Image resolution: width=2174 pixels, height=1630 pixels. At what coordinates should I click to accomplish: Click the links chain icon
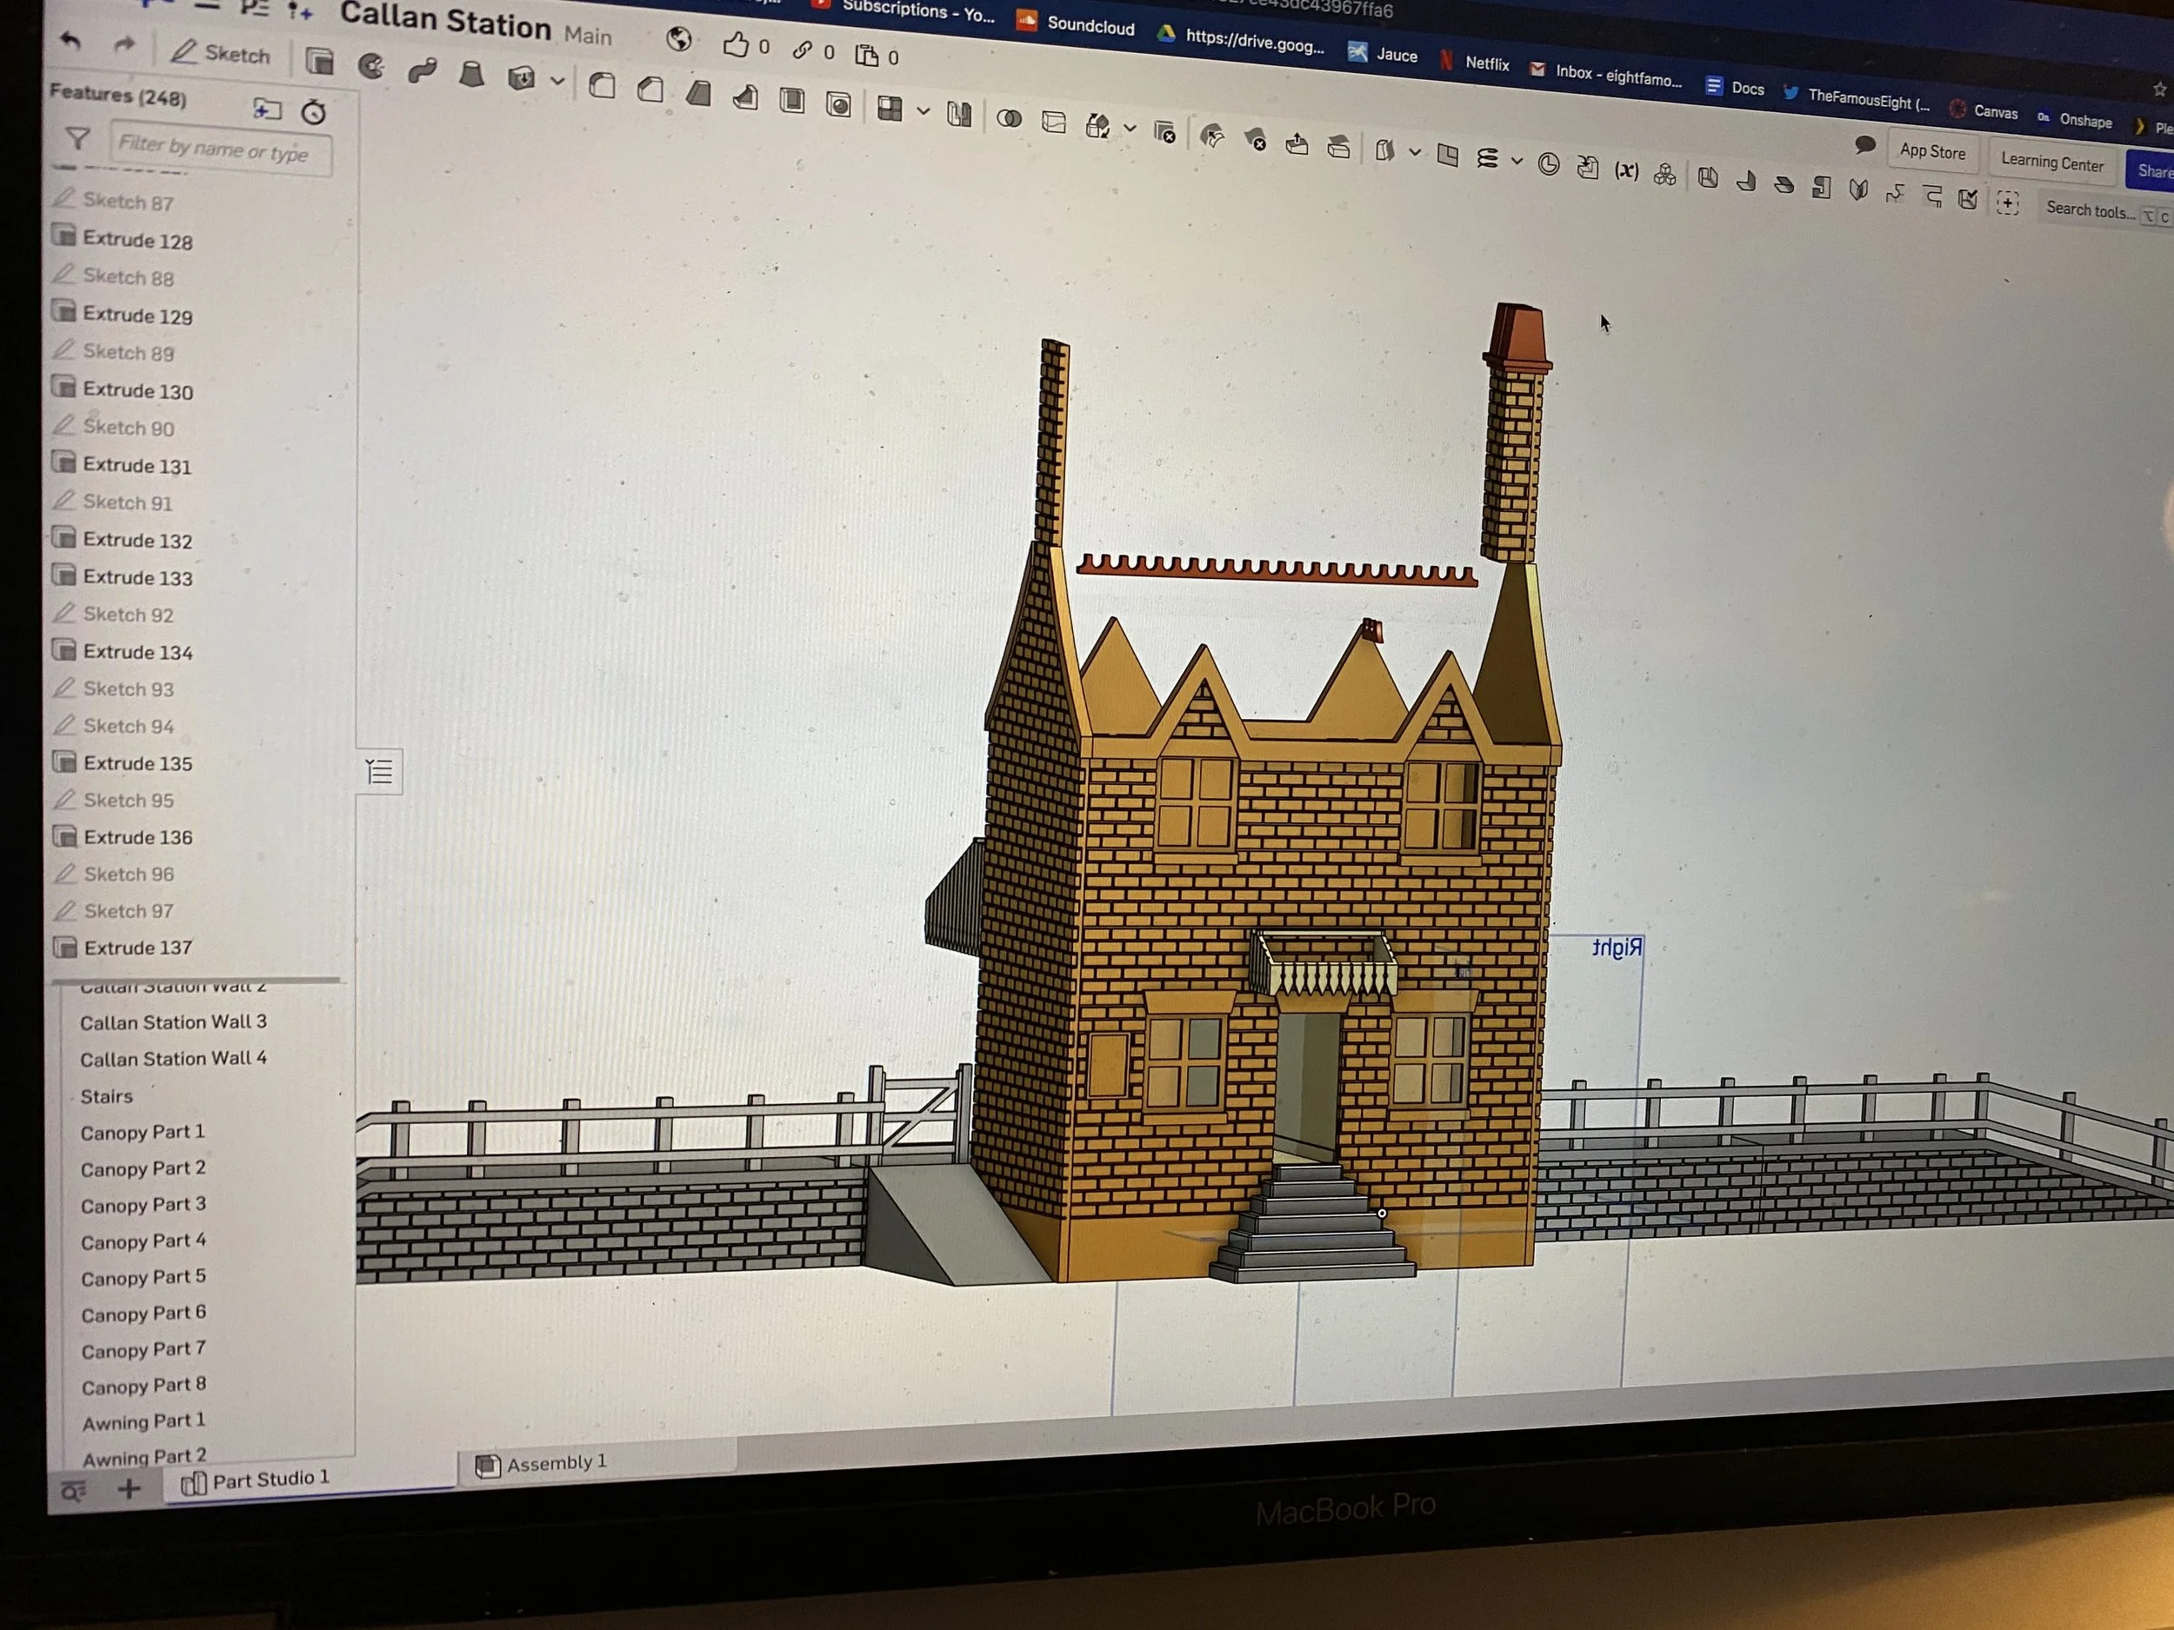coord(802,50)
